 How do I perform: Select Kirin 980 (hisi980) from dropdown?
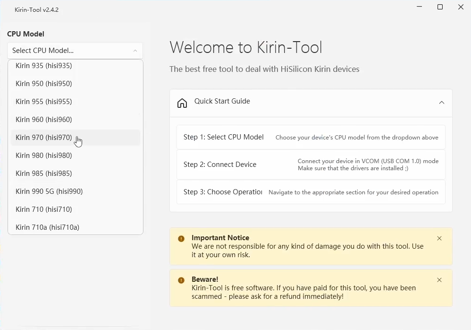click(x=76, y=156)
